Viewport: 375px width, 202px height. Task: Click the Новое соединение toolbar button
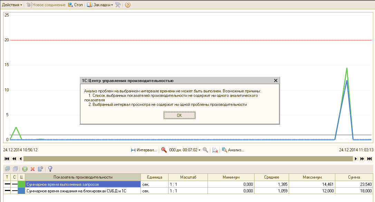pos(46,5)
